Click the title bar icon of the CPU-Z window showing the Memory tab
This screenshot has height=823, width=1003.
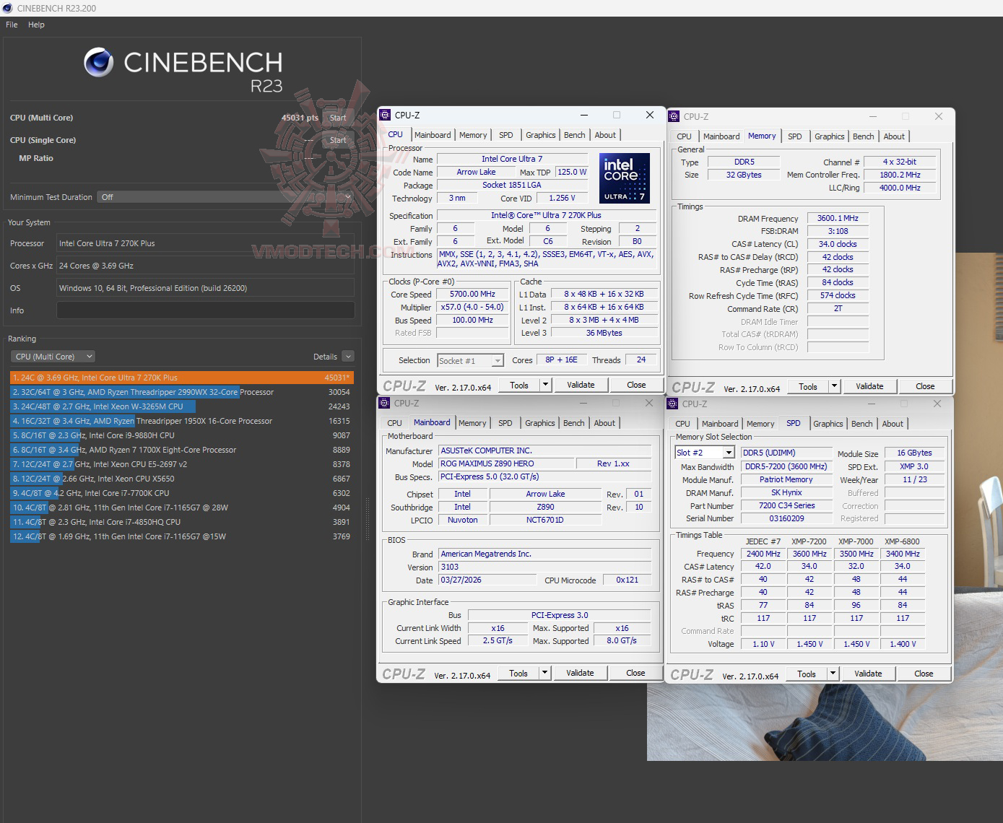point(674,116)
